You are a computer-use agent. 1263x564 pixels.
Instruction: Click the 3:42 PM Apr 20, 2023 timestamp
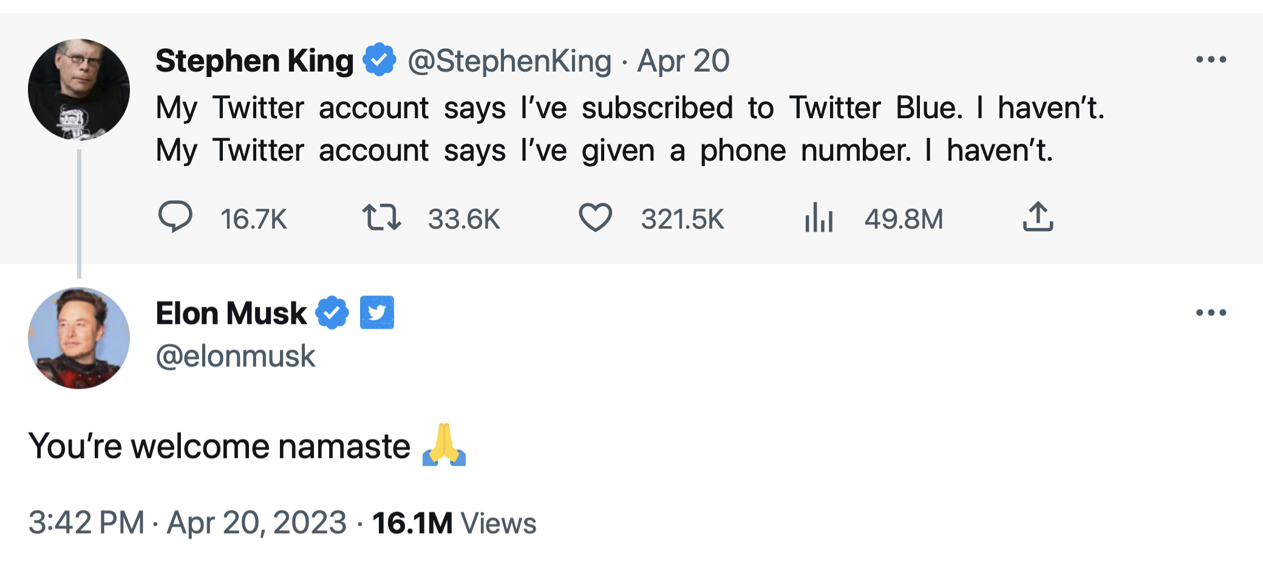(187, 523)
